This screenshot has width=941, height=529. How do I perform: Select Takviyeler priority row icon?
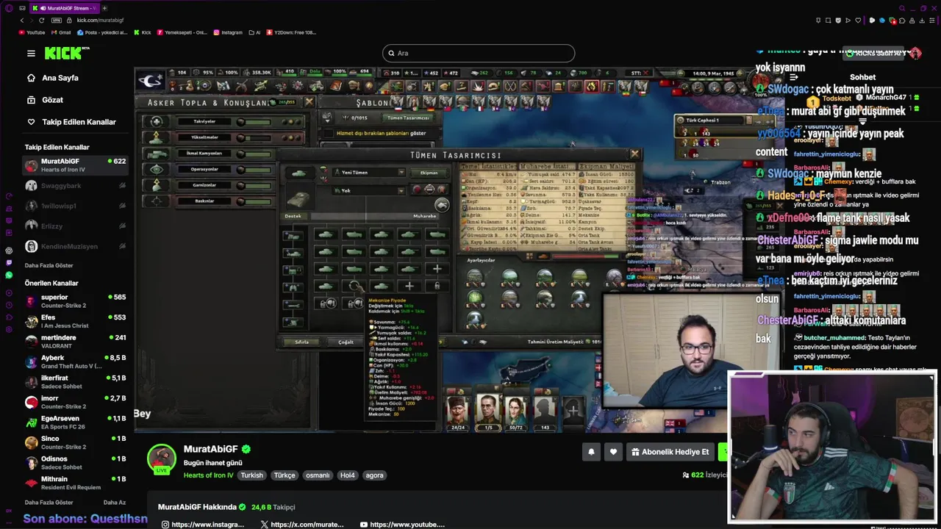click(x=156, y=121)
